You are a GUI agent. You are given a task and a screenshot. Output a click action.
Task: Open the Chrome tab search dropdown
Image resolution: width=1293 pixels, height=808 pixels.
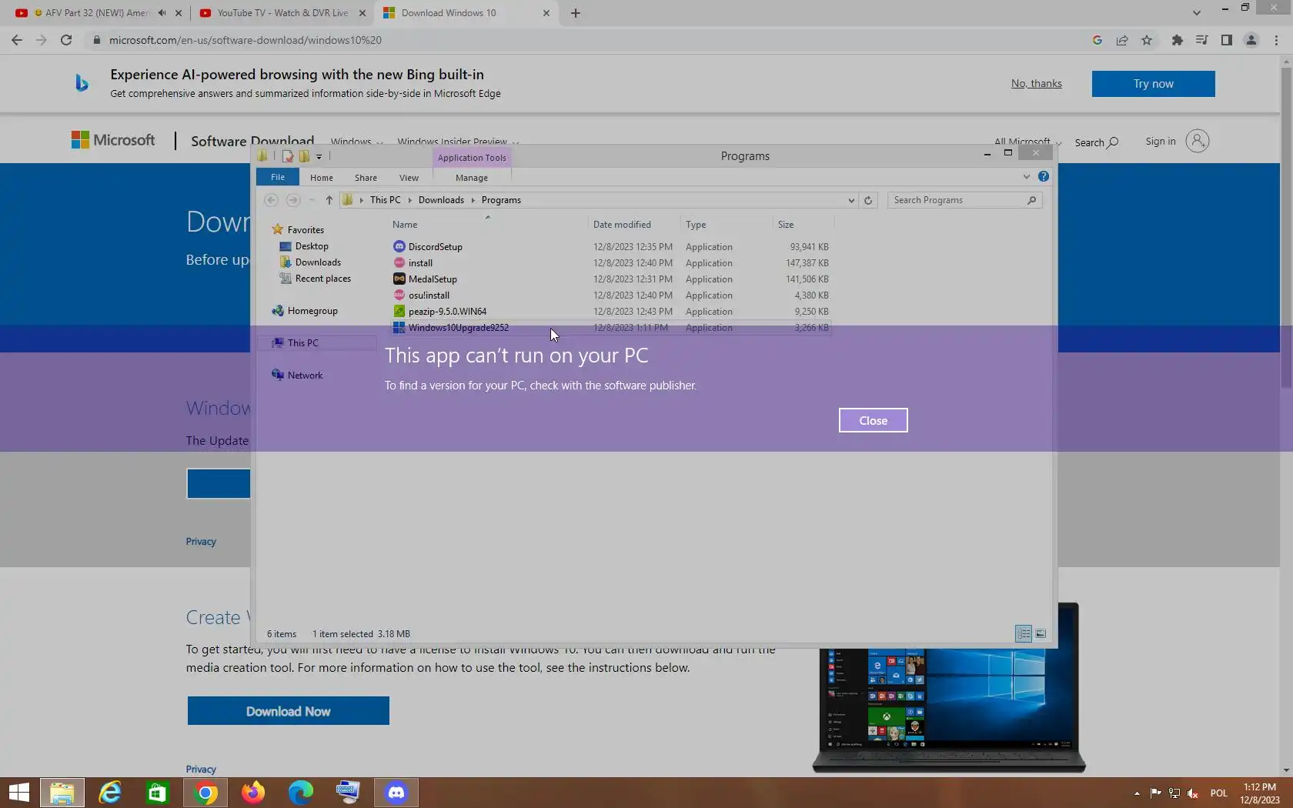1196,13
